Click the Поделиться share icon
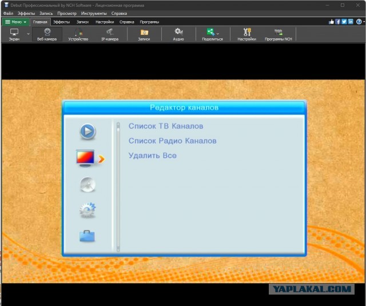Viewport: 366px width, 306px height. 210,31
